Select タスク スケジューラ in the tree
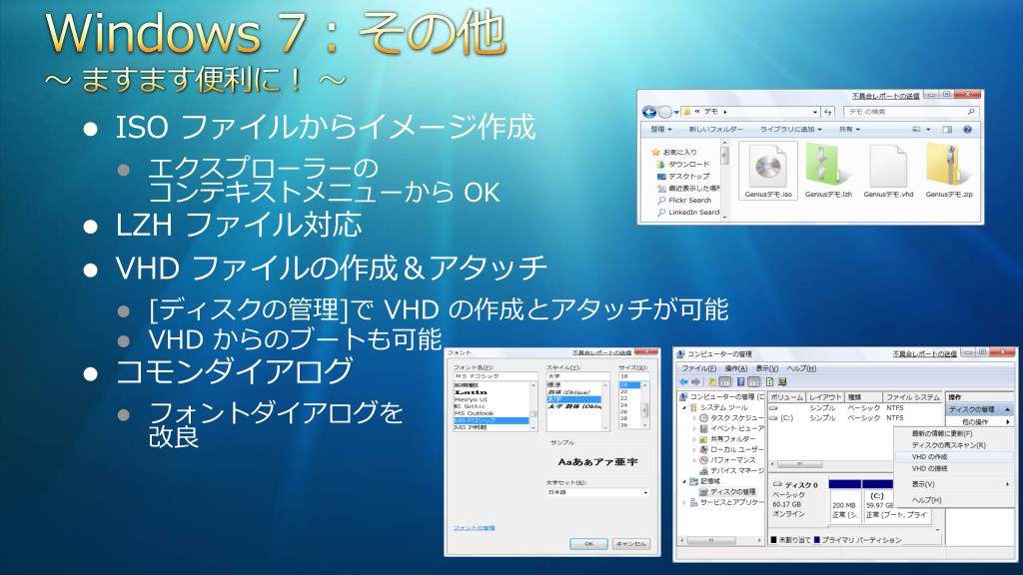 pos(730,418)
